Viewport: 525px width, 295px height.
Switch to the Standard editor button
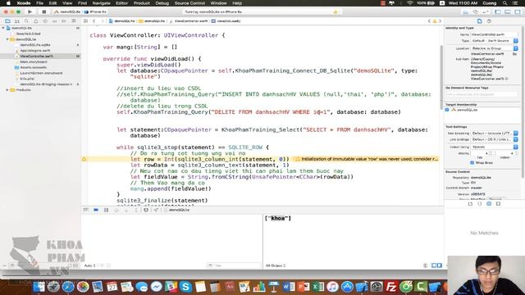pos(465,11)
